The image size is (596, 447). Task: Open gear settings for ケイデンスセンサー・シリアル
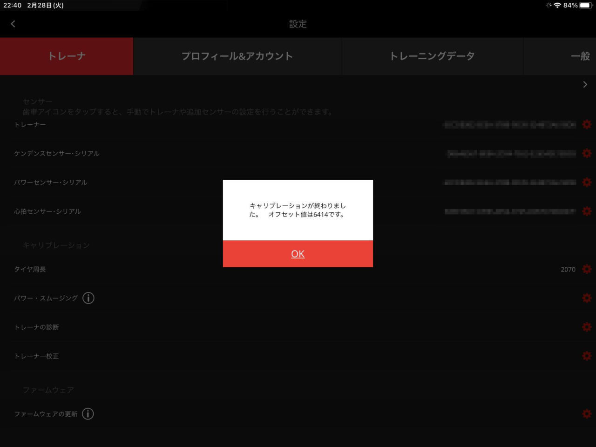[x=587, y=153]
